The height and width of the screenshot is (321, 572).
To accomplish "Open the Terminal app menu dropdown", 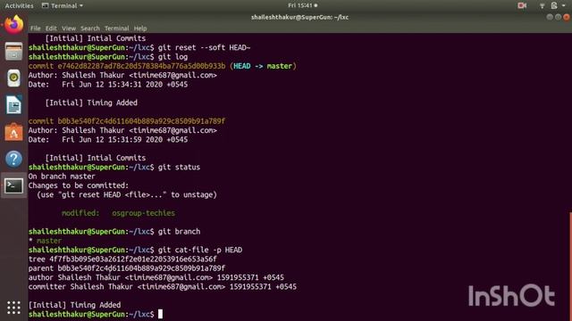I will tap(63, 5).
